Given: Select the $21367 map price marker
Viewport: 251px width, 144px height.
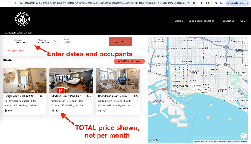Looking at the screenshot, I should (x=197, y=90).
